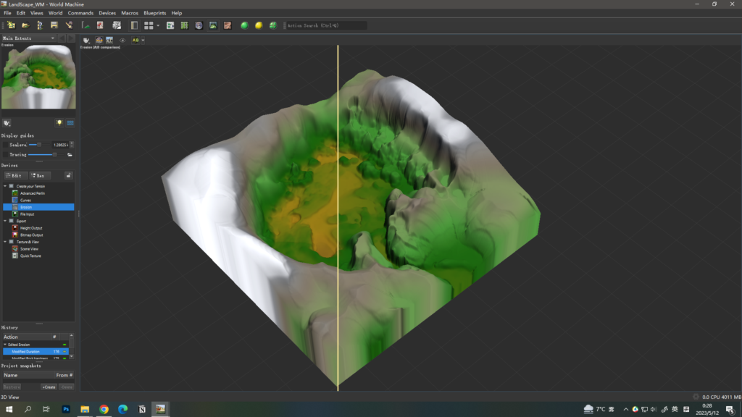Select the Bitmap Output device

coord(32,235)
